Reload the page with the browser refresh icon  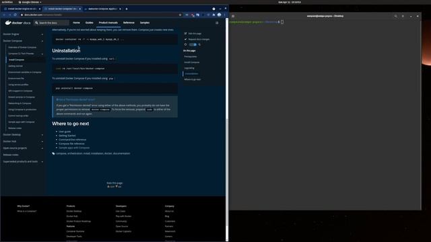tap(15, 15)
